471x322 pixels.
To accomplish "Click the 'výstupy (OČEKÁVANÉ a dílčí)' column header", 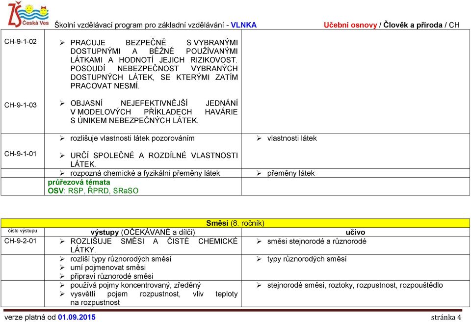I will [x=143, y=232].
